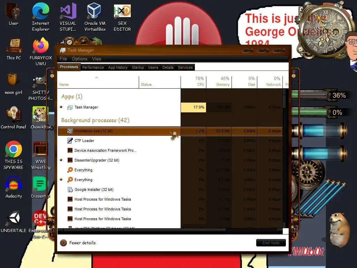Expand the Task Manager app row
Viewport: 357px width, 268px height.
pyautogui.click(x=61, y=107)
